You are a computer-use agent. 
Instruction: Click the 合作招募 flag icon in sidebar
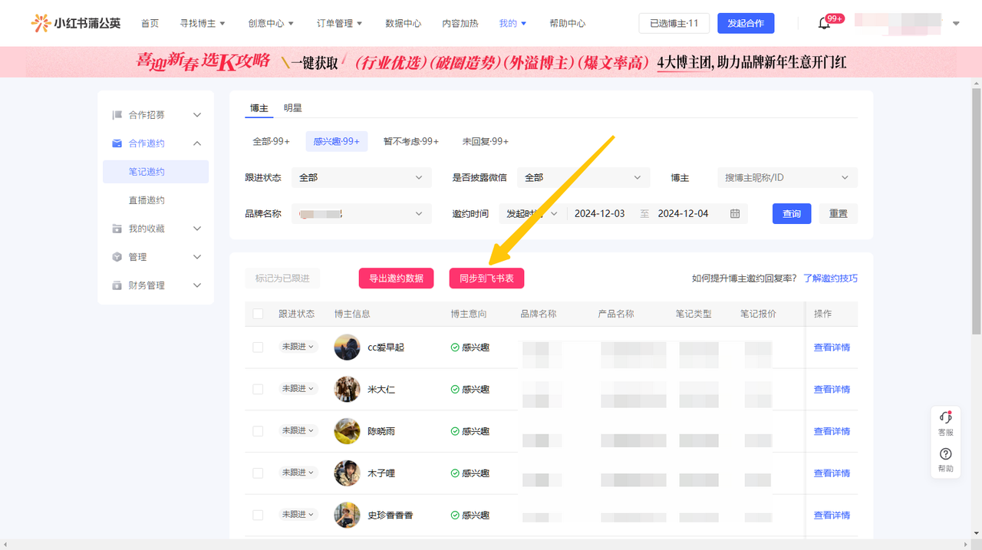[x=117, y=115]
